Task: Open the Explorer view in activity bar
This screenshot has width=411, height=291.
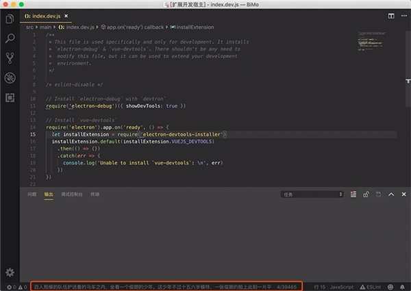Action: (x=10, y=19)
